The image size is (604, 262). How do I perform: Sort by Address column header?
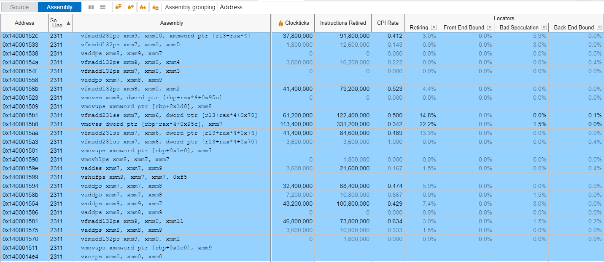coord(24,23)
